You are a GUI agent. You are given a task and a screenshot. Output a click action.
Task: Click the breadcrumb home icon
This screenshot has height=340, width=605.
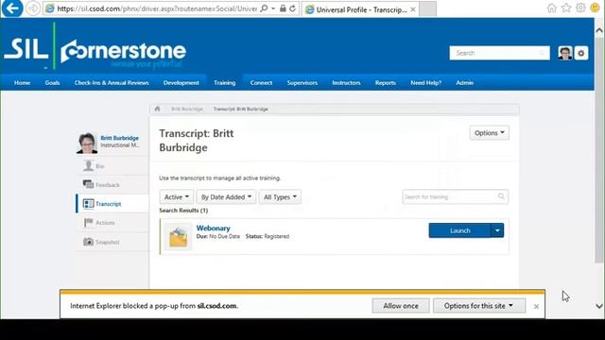click(158, 110)
